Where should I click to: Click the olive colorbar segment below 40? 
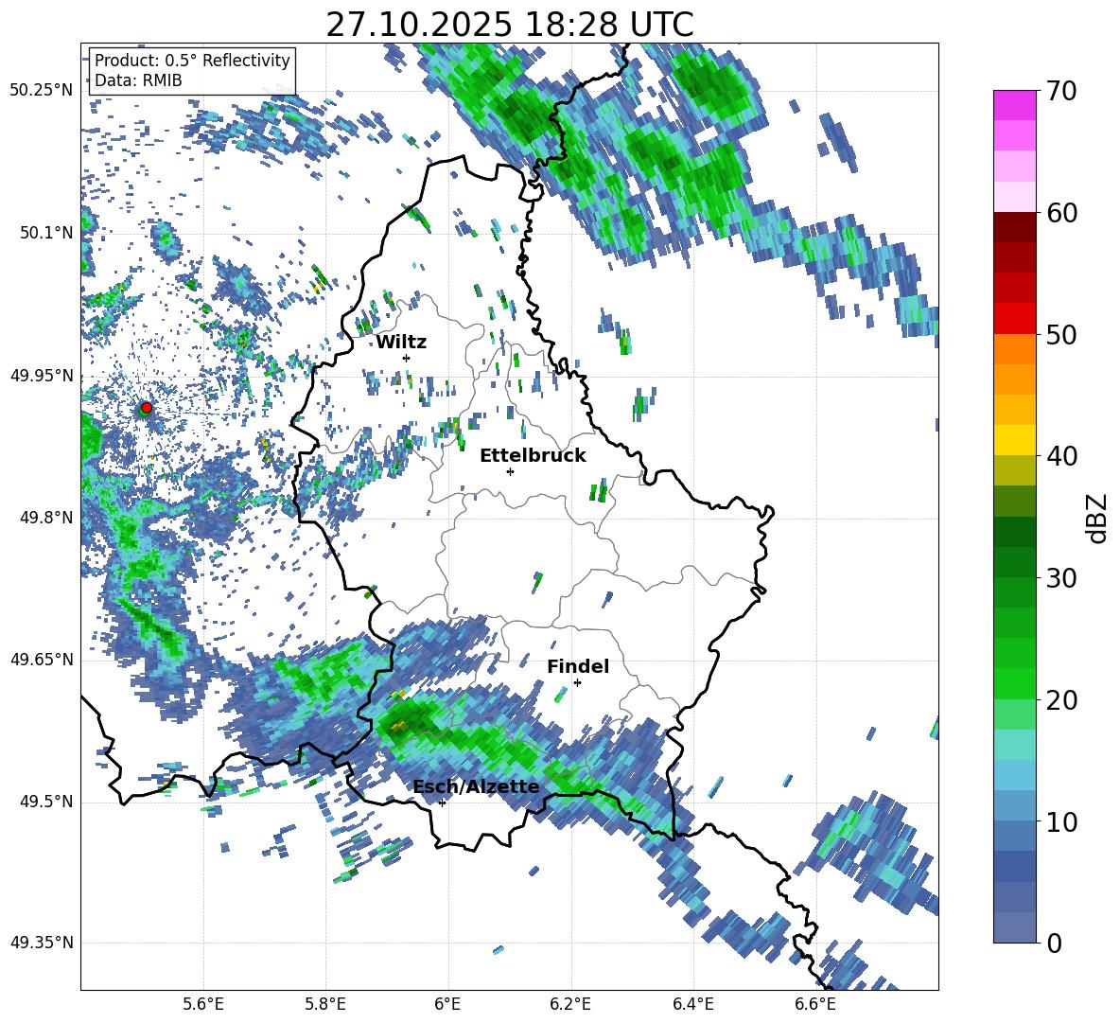pos(1014,470)
